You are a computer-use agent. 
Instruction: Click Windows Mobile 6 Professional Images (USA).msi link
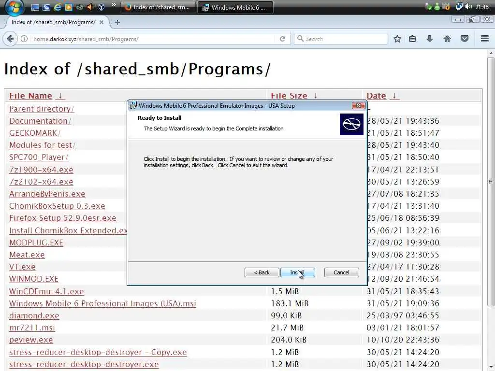pos(102,303)
